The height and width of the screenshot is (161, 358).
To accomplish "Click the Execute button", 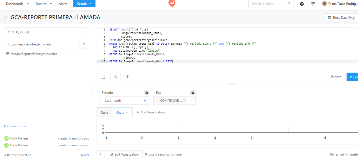I will tap(352, 77).
